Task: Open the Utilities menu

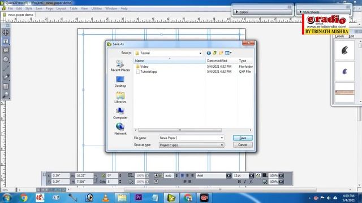Action: click(x=97, y=8)
